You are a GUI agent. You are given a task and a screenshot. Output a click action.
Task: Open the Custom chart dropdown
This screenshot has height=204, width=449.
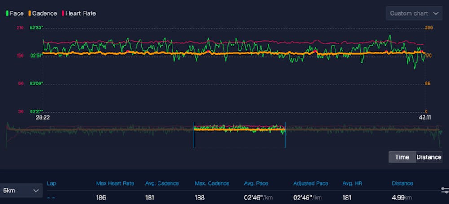[x=414, y=13]
